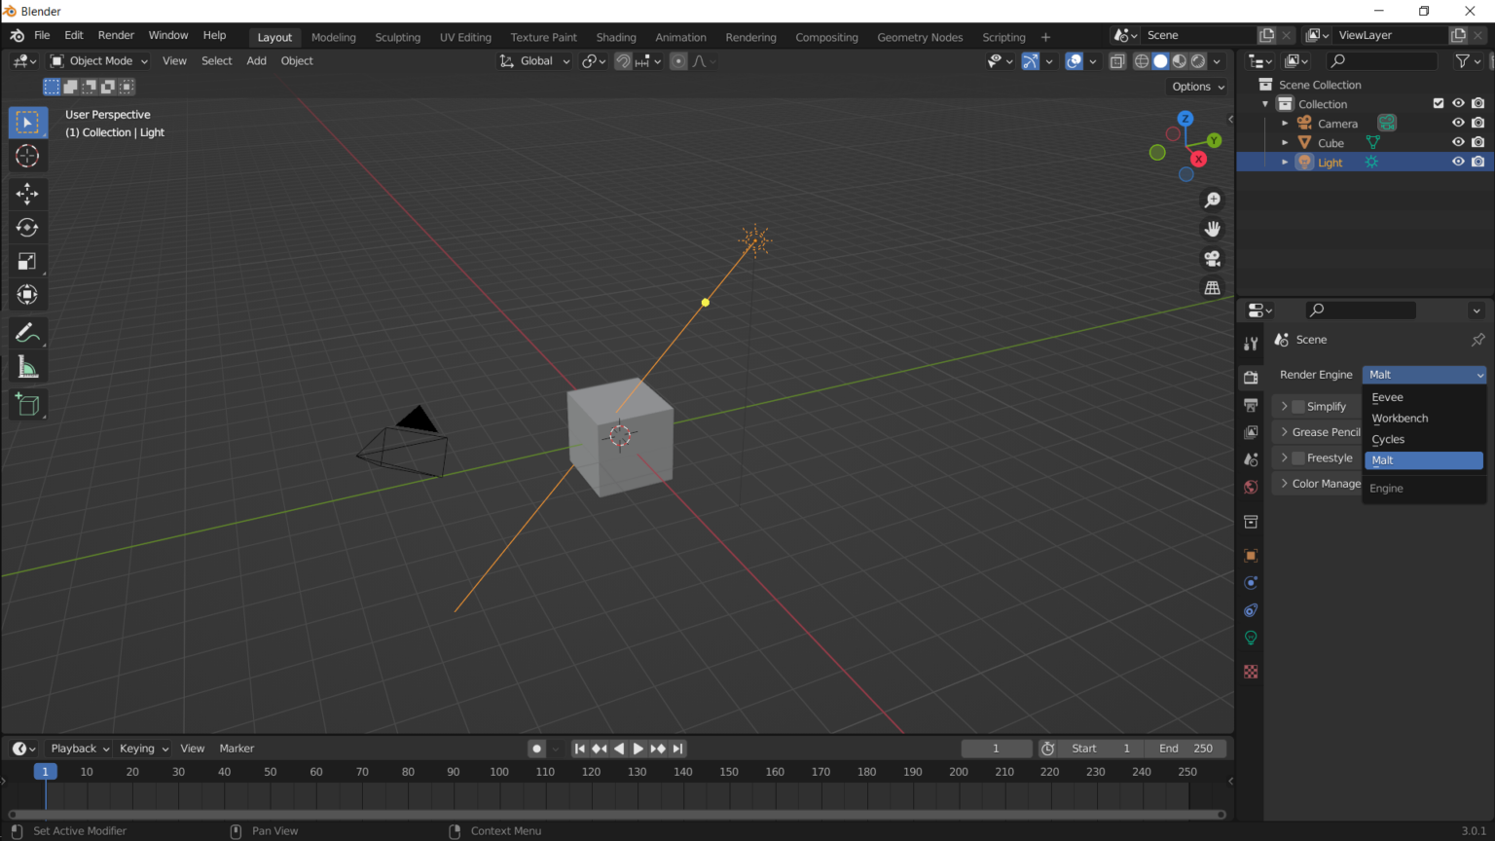Screen dimensions: 1495x841
Task: Open the Render menu
Action: 116,35
